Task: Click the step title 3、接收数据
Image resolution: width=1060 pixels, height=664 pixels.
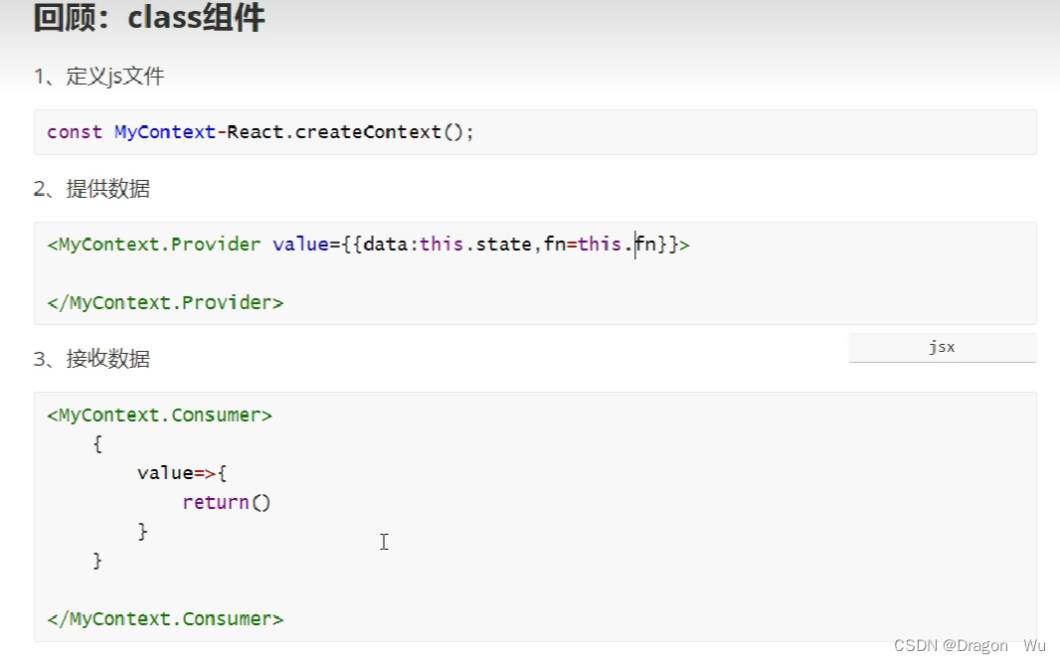Action: click(x=91, y=359)
